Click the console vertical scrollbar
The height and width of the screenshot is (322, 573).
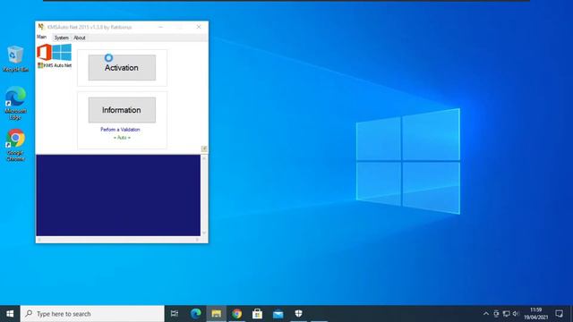click(204, 195)
